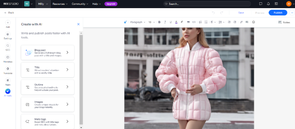Click the AI panel scrollbar

tap(81, 79)
